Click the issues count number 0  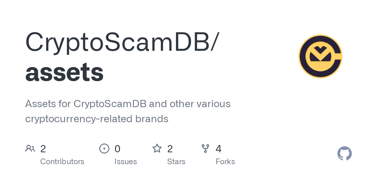click(117, 149)
